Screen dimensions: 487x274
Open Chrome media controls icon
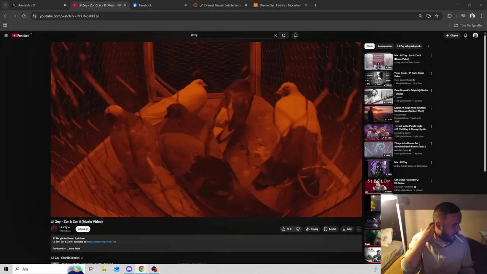(x=463, y=16)
